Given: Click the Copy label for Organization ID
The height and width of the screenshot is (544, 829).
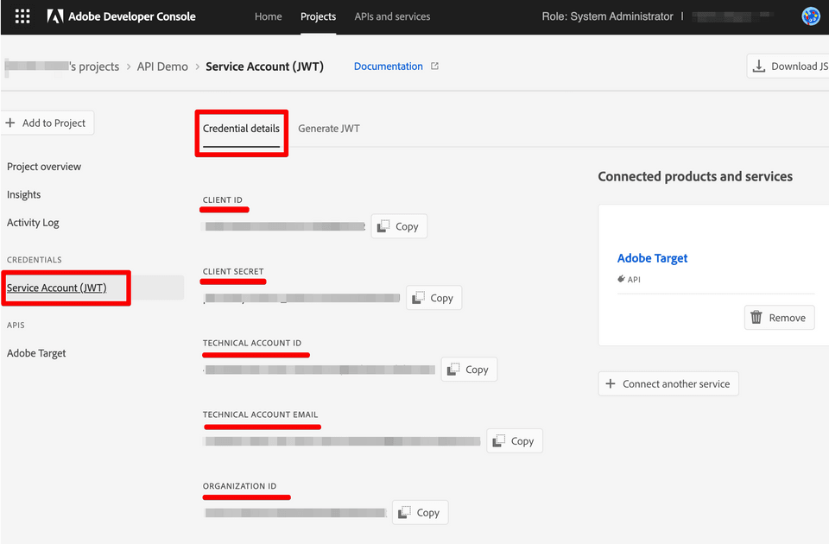Looking at the screenshot, I should coord(428,512).
